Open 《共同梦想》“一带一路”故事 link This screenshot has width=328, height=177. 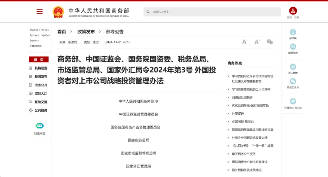pos(252,146)
